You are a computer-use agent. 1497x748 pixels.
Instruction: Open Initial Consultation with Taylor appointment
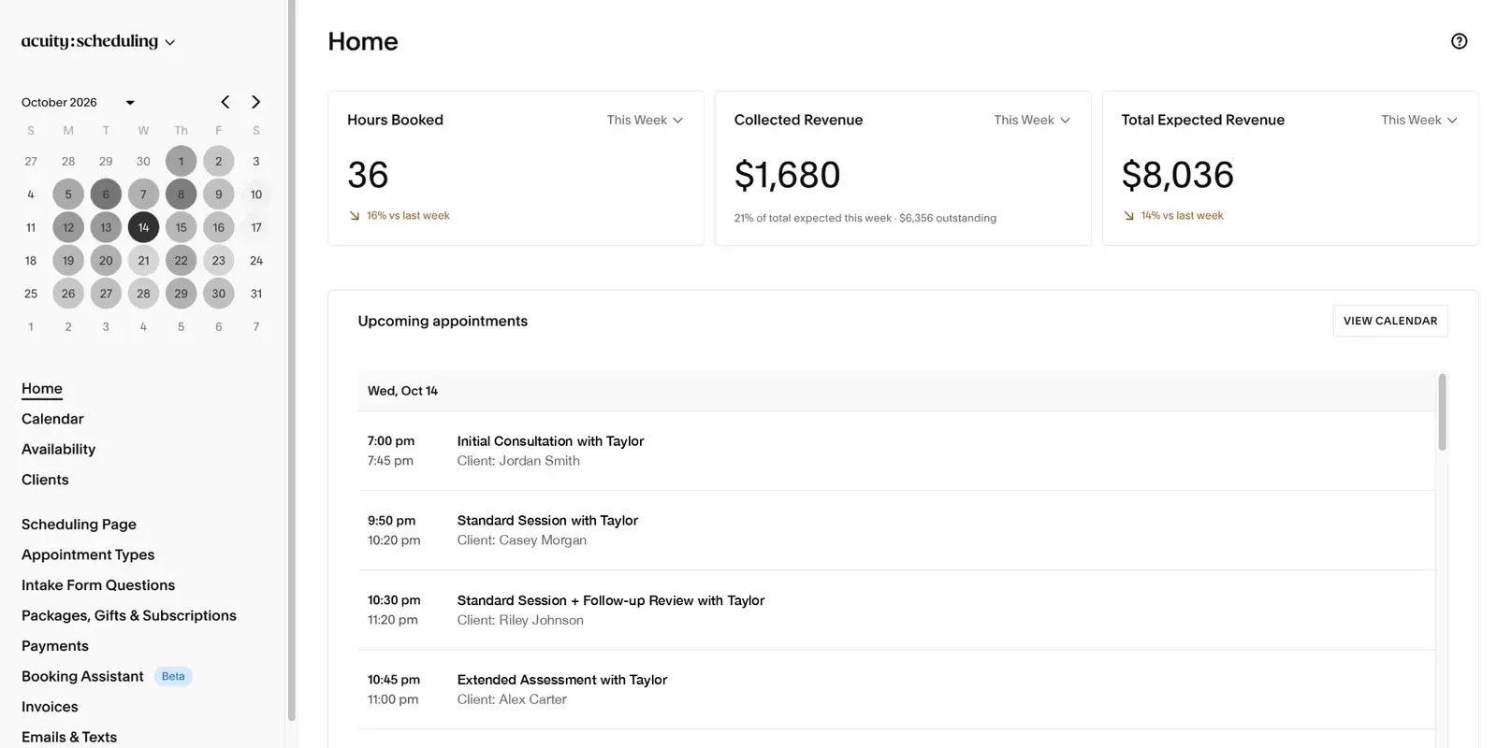point(896,451)
